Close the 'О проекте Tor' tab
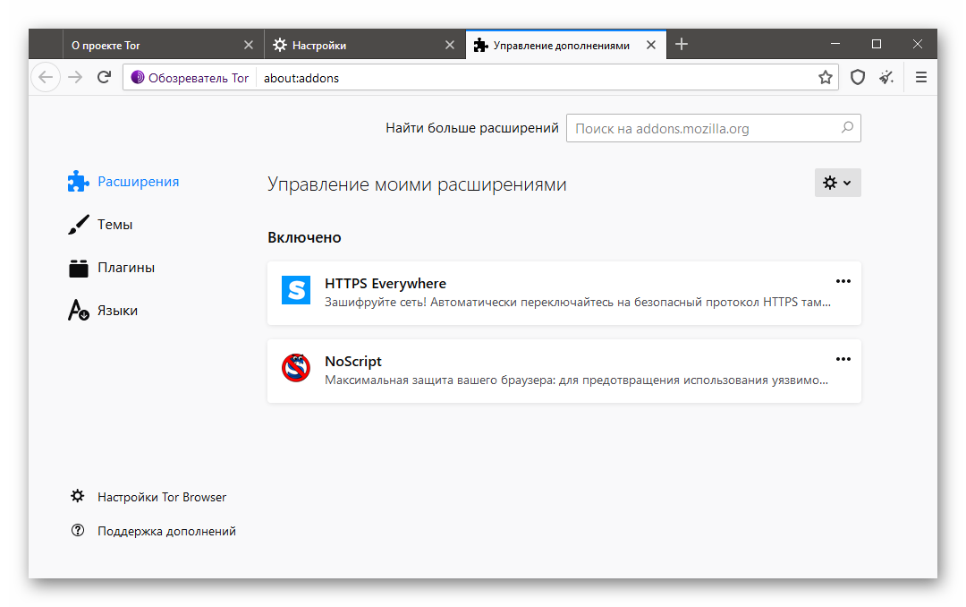Screen dimensions: 966x607 (249, 45)
